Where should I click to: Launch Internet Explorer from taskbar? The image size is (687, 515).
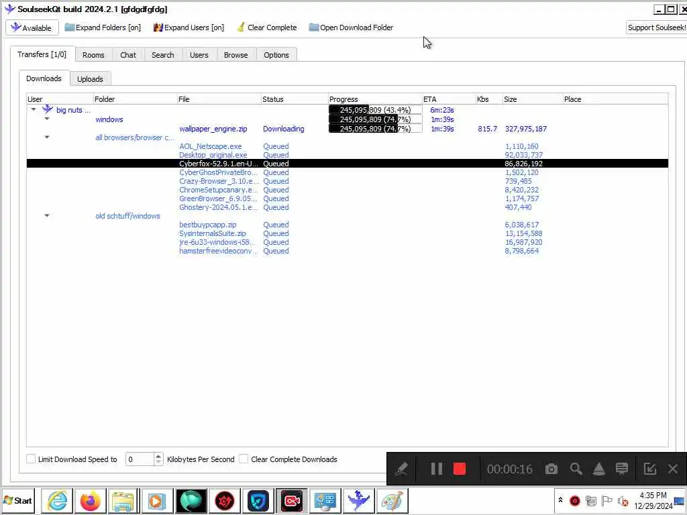click(x=58, y=500)
